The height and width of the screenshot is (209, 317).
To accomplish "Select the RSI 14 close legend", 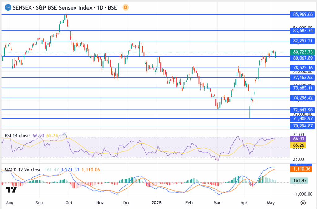I will tap(17, 136).
